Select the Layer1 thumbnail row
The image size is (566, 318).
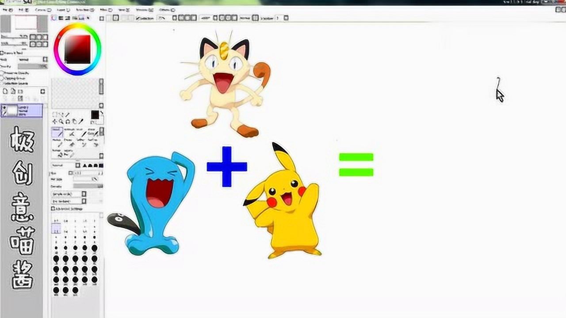(22, 110)
